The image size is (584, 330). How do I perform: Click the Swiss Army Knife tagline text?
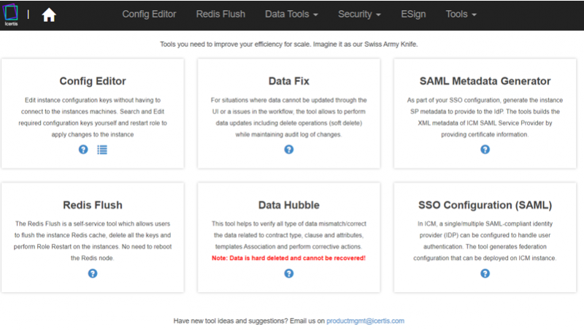tap(288, 44)
